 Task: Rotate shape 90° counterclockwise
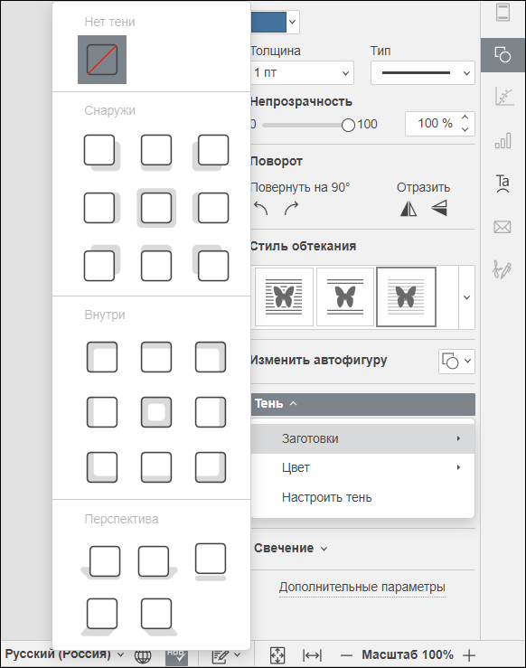(x=260, y=208)
